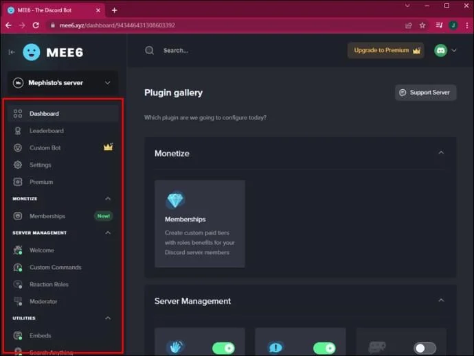The image size is (474, 356).
Task: Close the MEE6 browser tab
Action: [98, 10]
